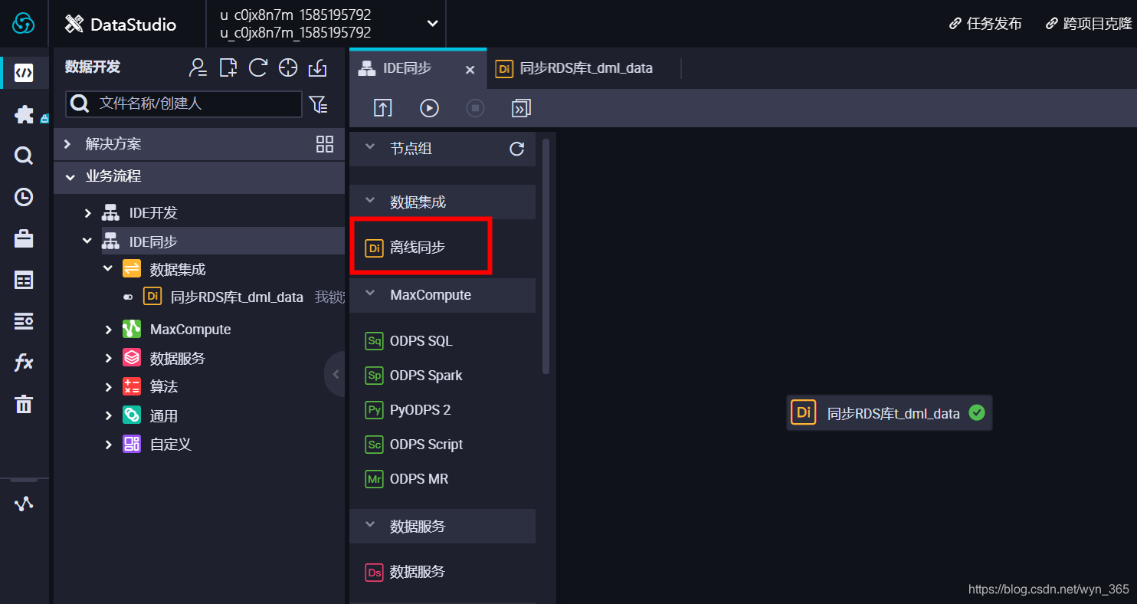The image size is (1137, 604).
Task: Click the run play button in canvas toolbar
Action: tap(429, 108)
